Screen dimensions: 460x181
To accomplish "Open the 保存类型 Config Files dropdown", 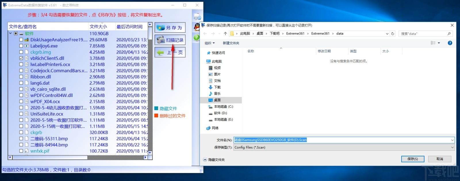I will pyautogui.click(x=344, y=147).
